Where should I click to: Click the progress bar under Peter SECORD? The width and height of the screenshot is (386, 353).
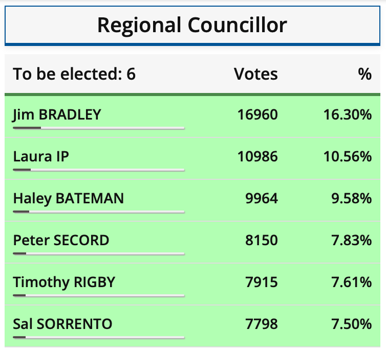click(x=98, y=253)
